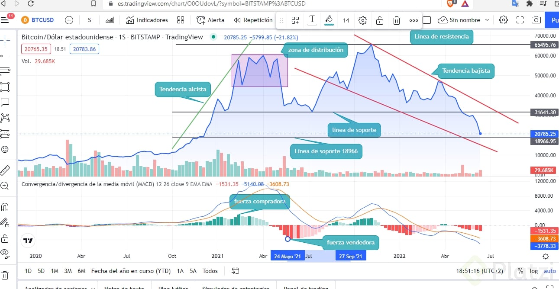Open the text color swatch in the toolbar
The height and width of the screenshot is (289, 559).
[329, 20]
